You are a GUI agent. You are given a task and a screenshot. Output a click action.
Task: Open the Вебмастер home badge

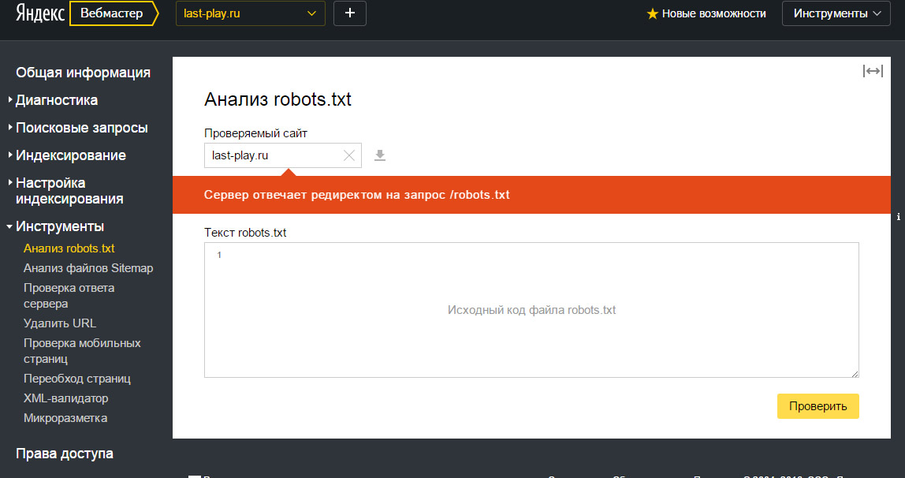pyautogui.click(x=114, y=13)
